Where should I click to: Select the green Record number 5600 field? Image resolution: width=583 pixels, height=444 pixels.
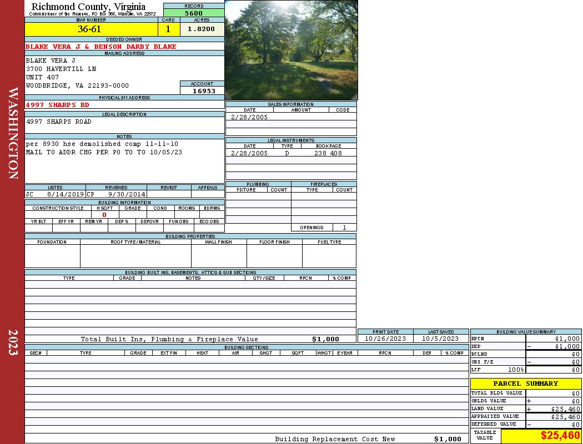pos(193,13)
